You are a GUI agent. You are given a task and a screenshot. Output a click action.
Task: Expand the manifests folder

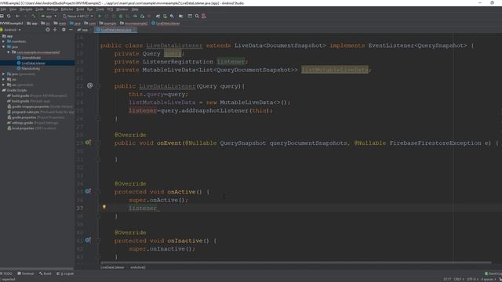click(x=3, y=42)
